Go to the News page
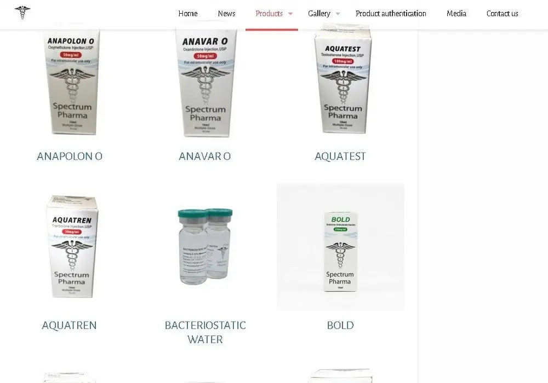The height and width of the screenshot is (383, 548). coord(226,14)
